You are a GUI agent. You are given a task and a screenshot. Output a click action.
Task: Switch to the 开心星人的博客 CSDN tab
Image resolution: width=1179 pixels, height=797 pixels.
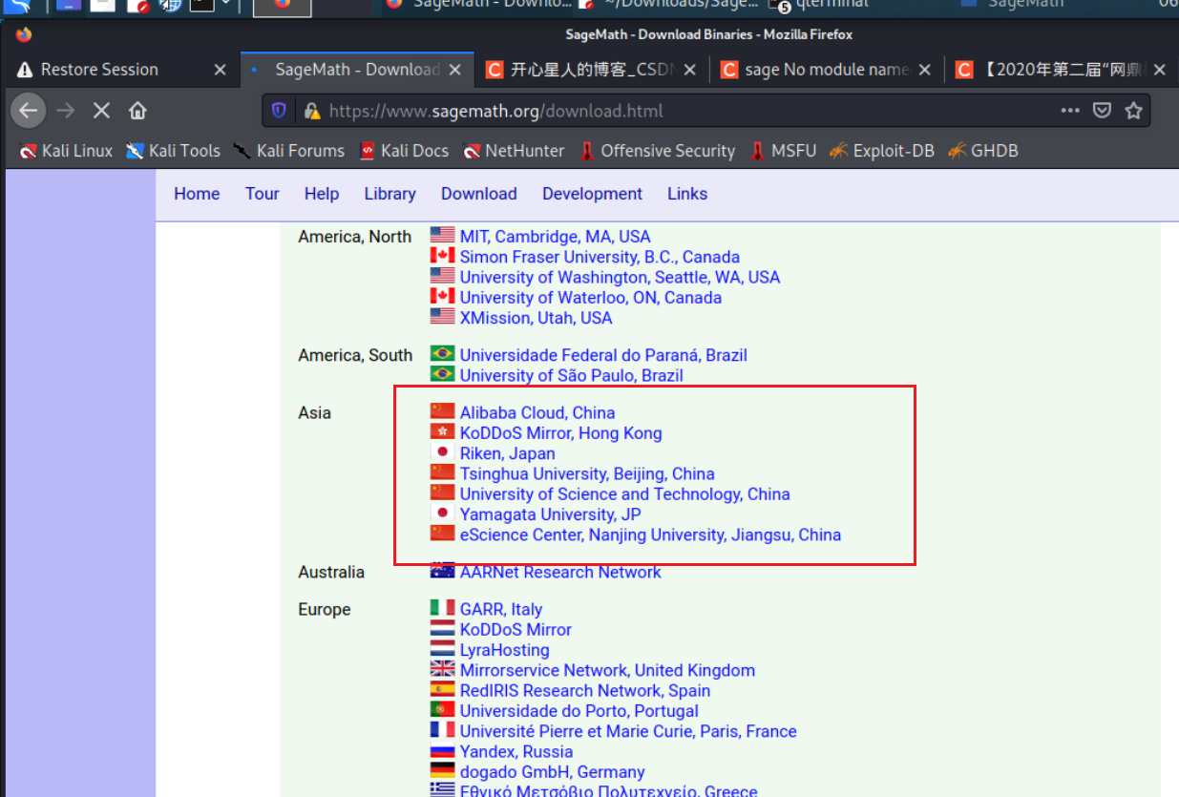coord(590,70)
